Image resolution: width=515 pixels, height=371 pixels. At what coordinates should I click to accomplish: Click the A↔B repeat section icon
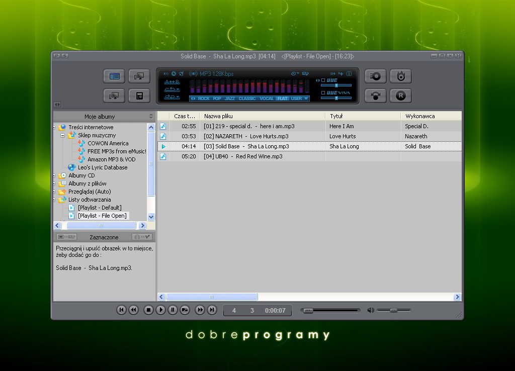(x=171, y=81)
